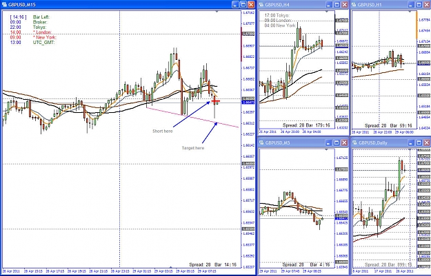
Task: Close the GBPUSD,H1 chart window
Action: 426,4
